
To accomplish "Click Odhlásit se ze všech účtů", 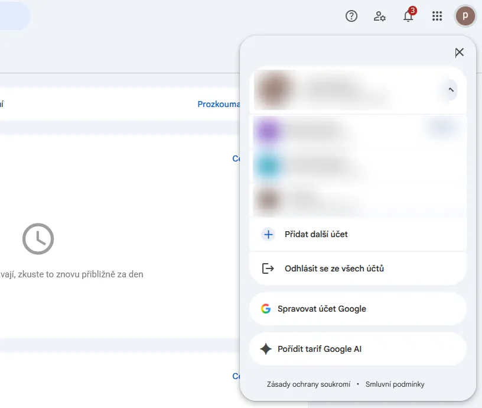I will (x=357, y=268).
